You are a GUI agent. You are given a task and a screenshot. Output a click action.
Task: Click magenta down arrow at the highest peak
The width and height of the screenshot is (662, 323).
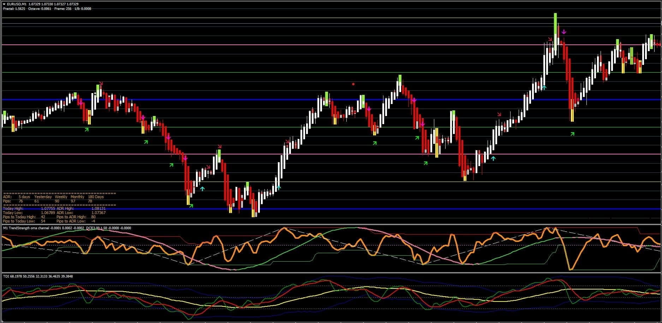pos(564,32)
